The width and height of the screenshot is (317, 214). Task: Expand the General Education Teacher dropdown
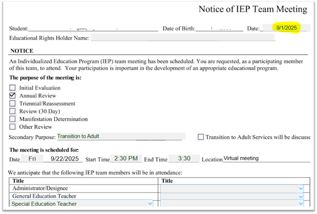click(301, 196)
